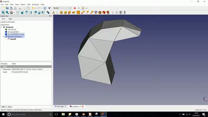Open the FEM workbench selector dropdown
The image size is (208, 117).
62,8
